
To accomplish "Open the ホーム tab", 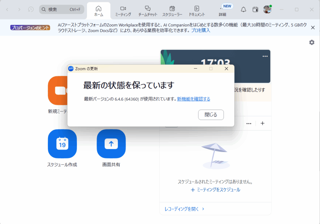I will pyautogui.click(x=98, y=11).
